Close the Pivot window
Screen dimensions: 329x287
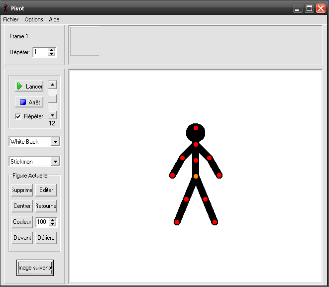point(321,8)
